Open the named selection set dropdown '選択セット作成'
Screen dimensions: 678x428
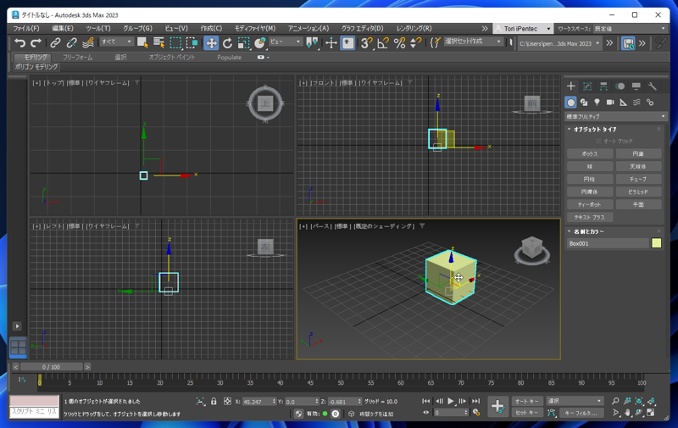click(473, 42)
